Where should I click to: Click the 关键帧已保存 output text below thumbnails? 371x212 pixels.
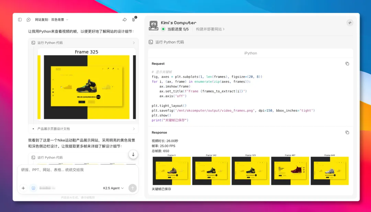[x=161, y=189]
